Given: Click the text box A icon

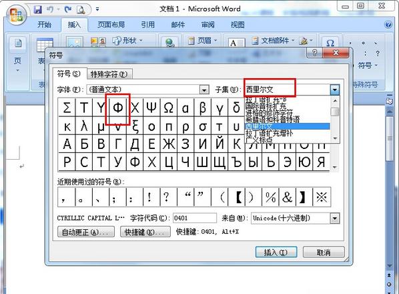Looking at the screenshot, I should click(x=236, y=43).
